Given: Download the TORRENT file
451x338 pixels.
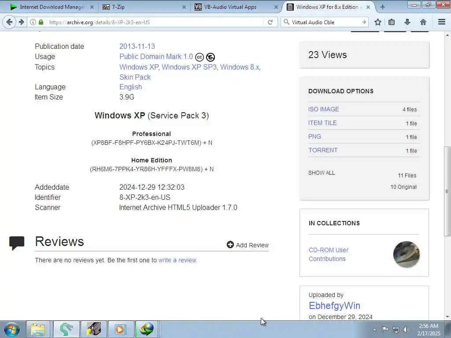Looking at the screenshot, I should coord(323,150).
